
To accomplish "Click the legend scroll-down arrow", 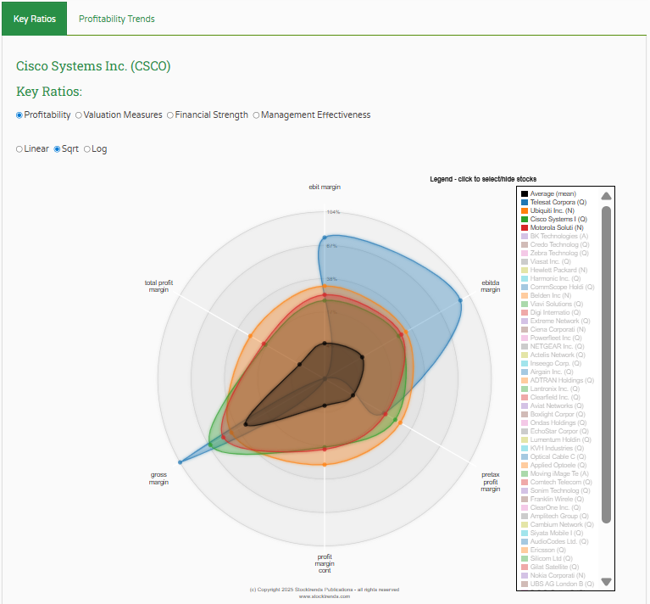I will [x=606, y=582].
